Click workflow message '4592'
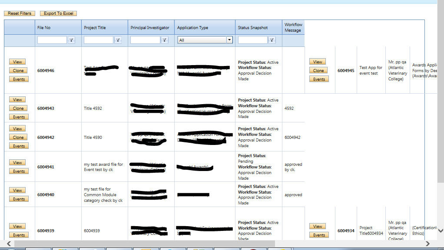This screenshot has width=444, height=250. pos(289,109)
